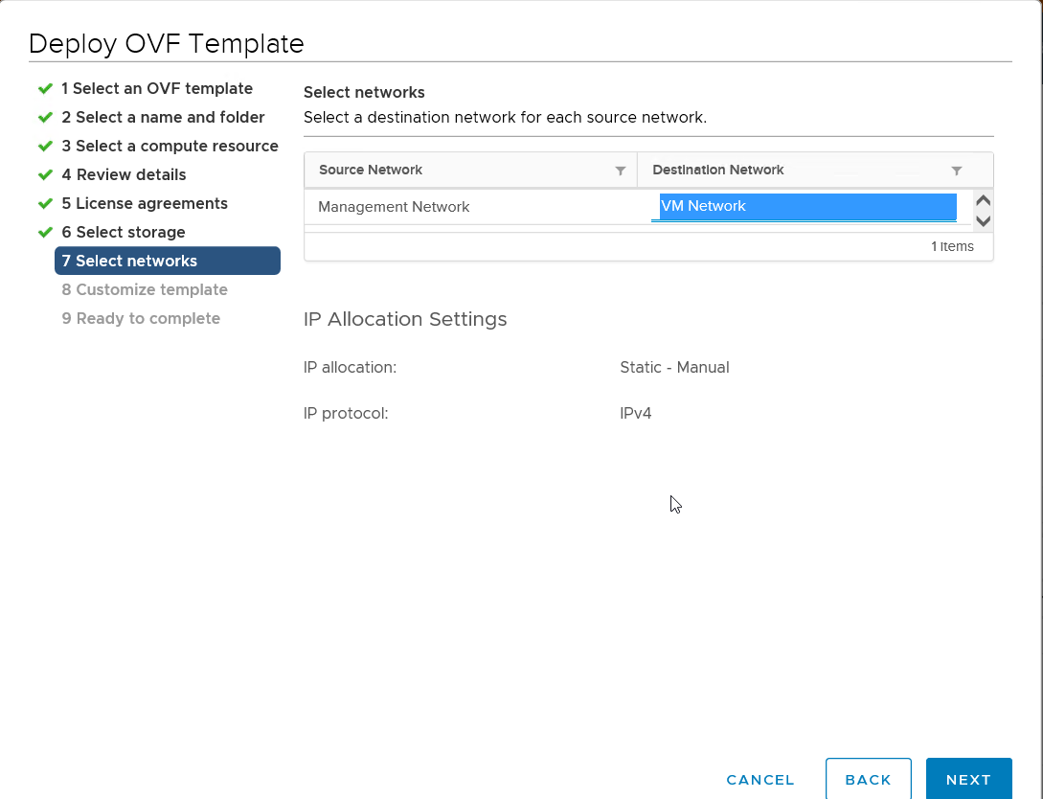Click green checkmark beside Select an OVF template
Image resolution: width=1043 pixels, height=799 pixels.
pos(45,88)
